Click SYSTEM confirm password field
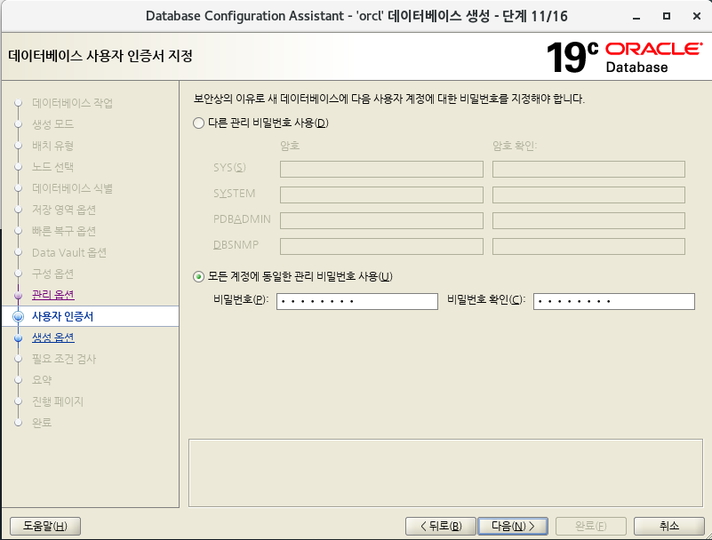The width and height of the screenshot is (712, 540). coord(588,195)
